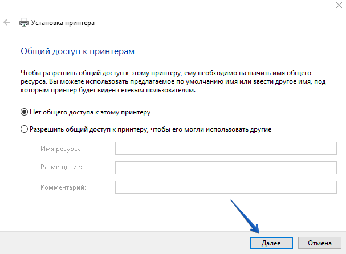
Task: Enable 'Разрешить общий доступ к принтеру' radio button
Action: 24,129
